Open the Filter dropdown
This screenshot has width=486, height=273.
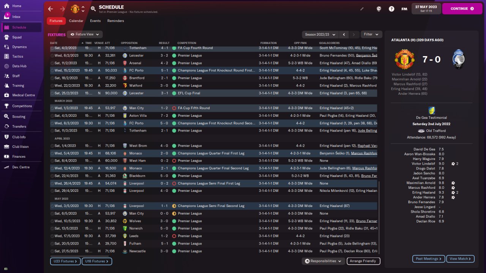pos(371,35)
